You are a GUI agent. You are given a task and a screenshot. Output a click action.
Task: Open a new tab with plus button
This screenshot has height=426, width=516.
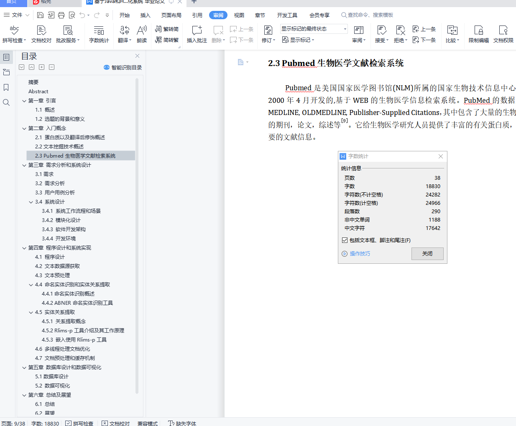194,2
